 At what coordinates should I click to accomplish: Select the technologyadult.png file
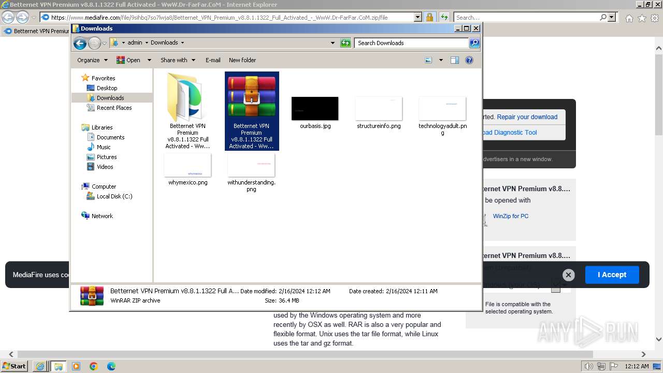(442, 116)
